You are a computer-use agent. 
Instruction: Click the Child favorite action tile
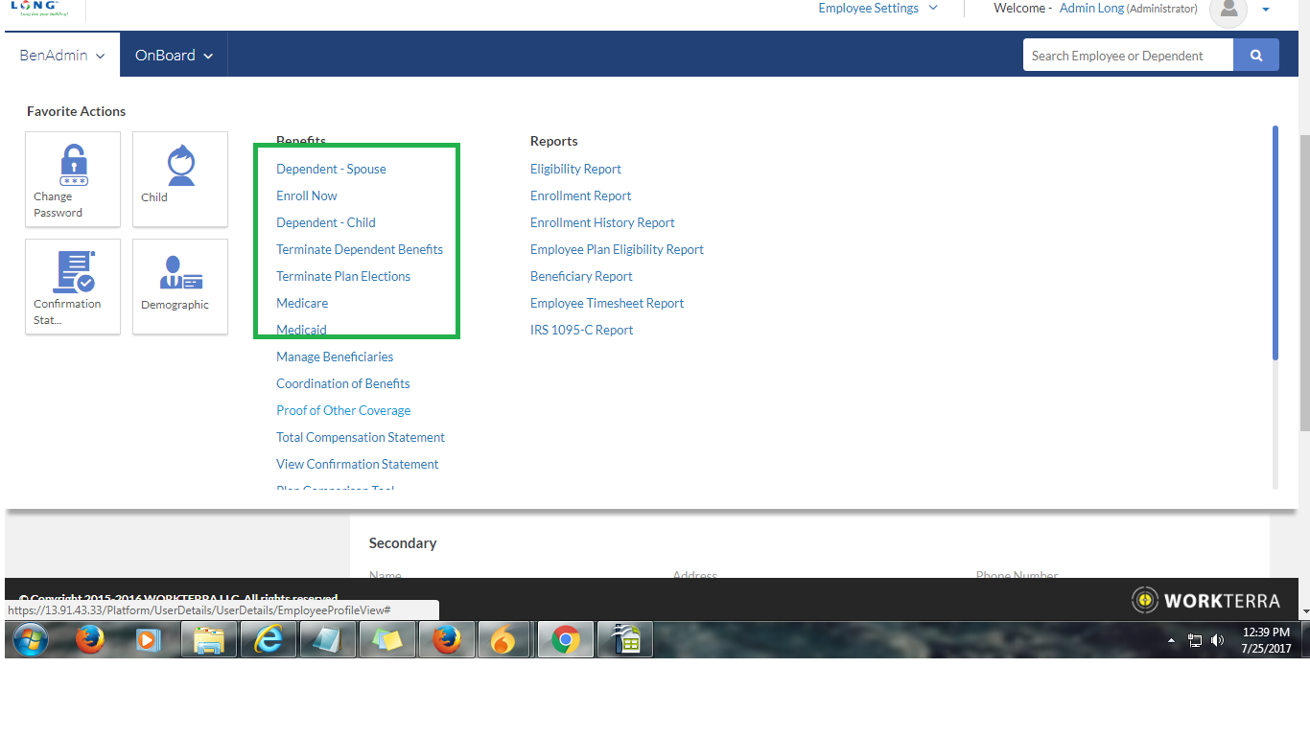[180, 179]
